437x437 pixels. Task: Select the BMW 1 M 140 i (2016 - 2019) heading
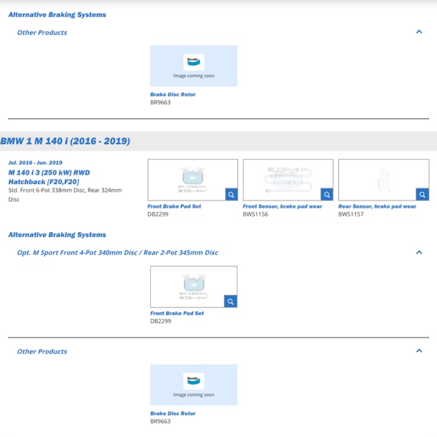(65, 141)
